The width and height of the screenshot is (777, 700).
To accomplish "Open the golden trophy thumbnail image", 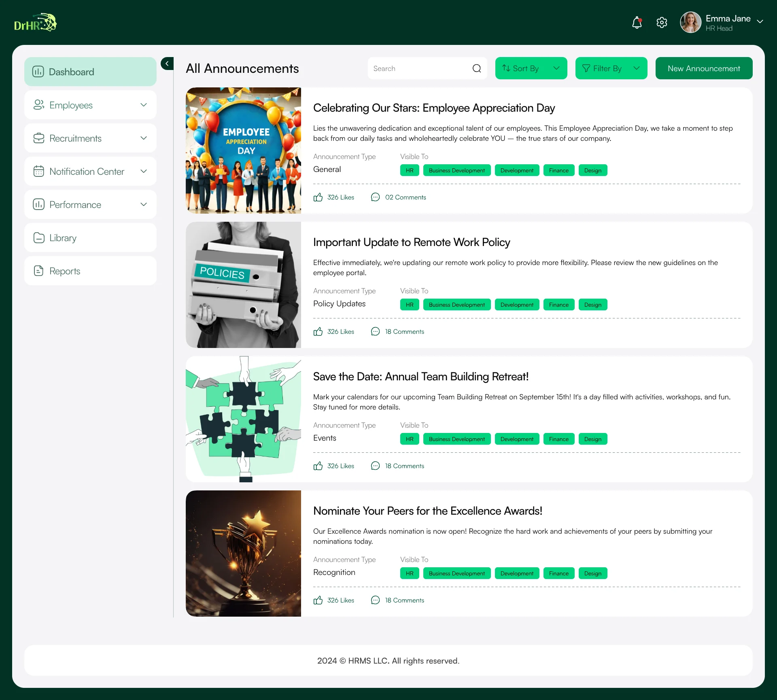I will click(x=243, y=554).
